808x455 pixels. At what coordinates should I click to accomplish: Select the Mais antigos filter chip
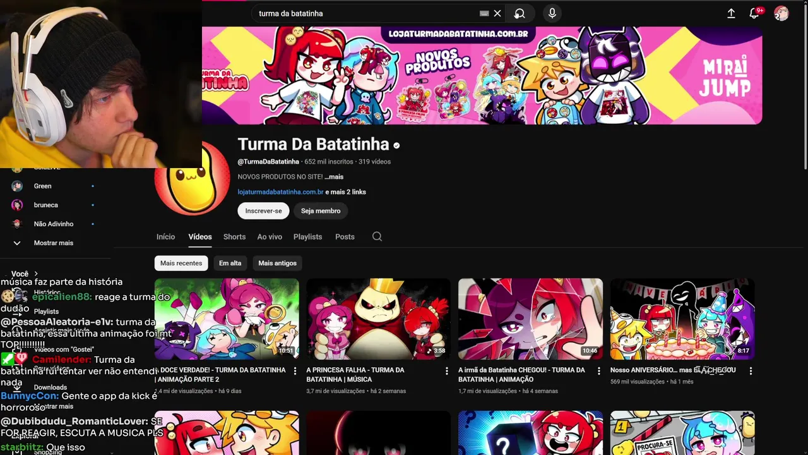point(277,263)
